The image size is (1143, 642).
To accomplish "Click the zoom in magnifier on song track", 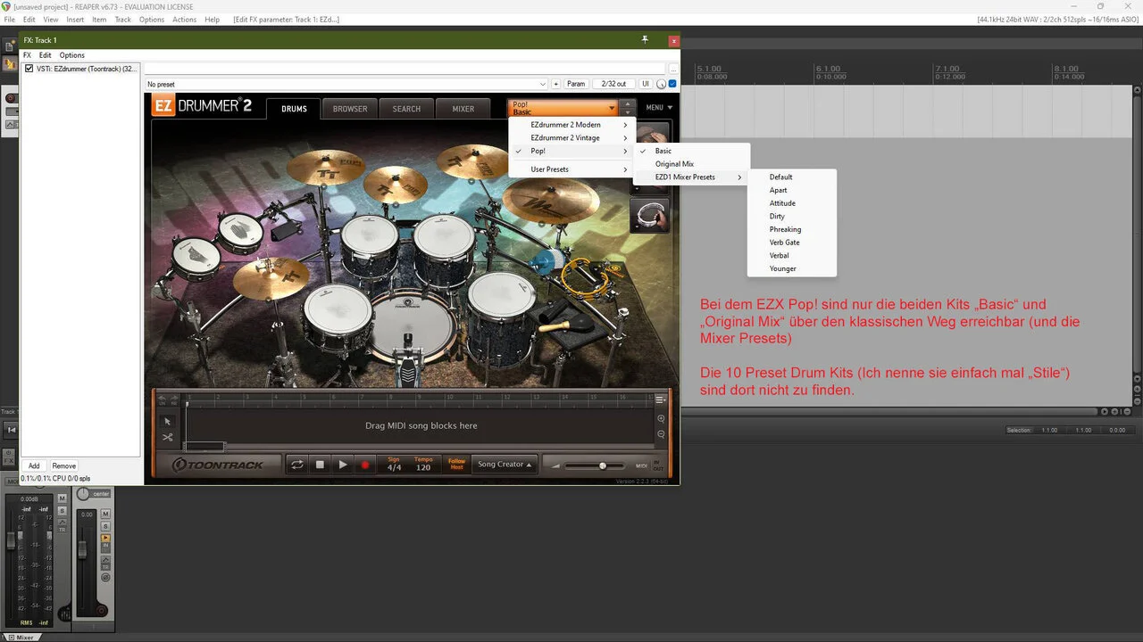I will [x=661, y=419].
